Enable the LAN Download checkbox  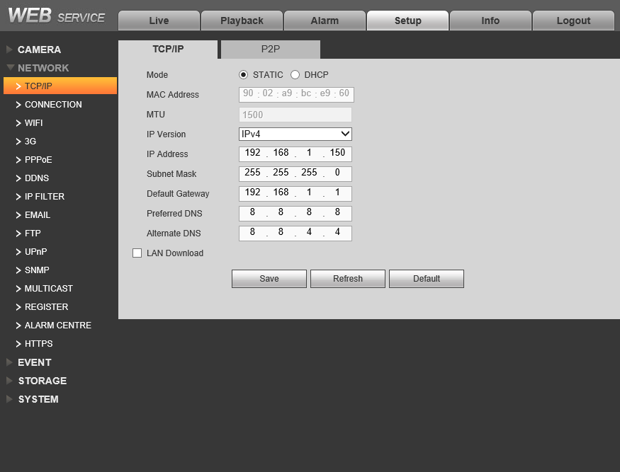click(137, 253)
